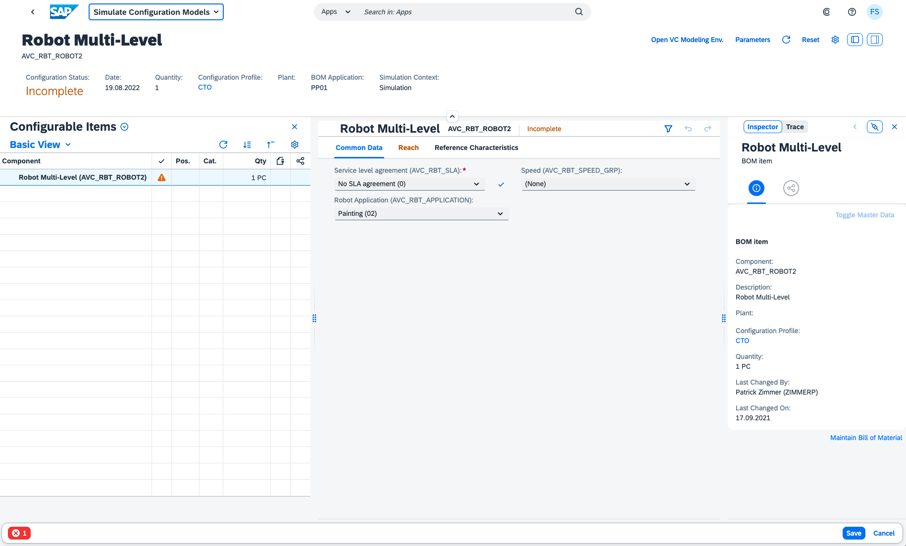Open Configurable Items table settings gear
This screenshot has width=906, height=546.
click(x=295, y=145)
